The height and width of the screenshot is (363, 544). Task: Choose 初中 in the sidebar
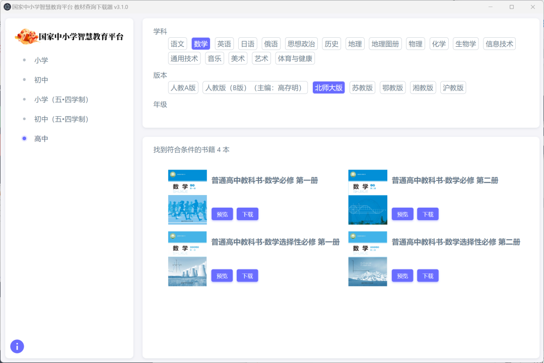click(41, 80)
